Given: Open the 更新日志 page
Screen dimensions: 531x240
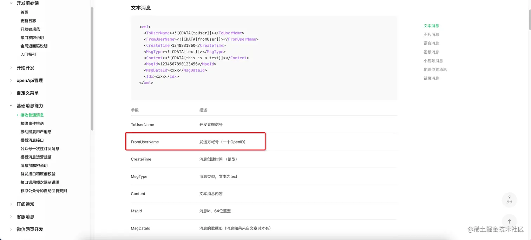Looking at the screenshot, I should [28, 21].
